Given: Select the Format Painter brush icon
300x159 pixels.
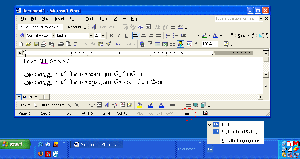Looking at the screenshot, I should pos(108,44).
